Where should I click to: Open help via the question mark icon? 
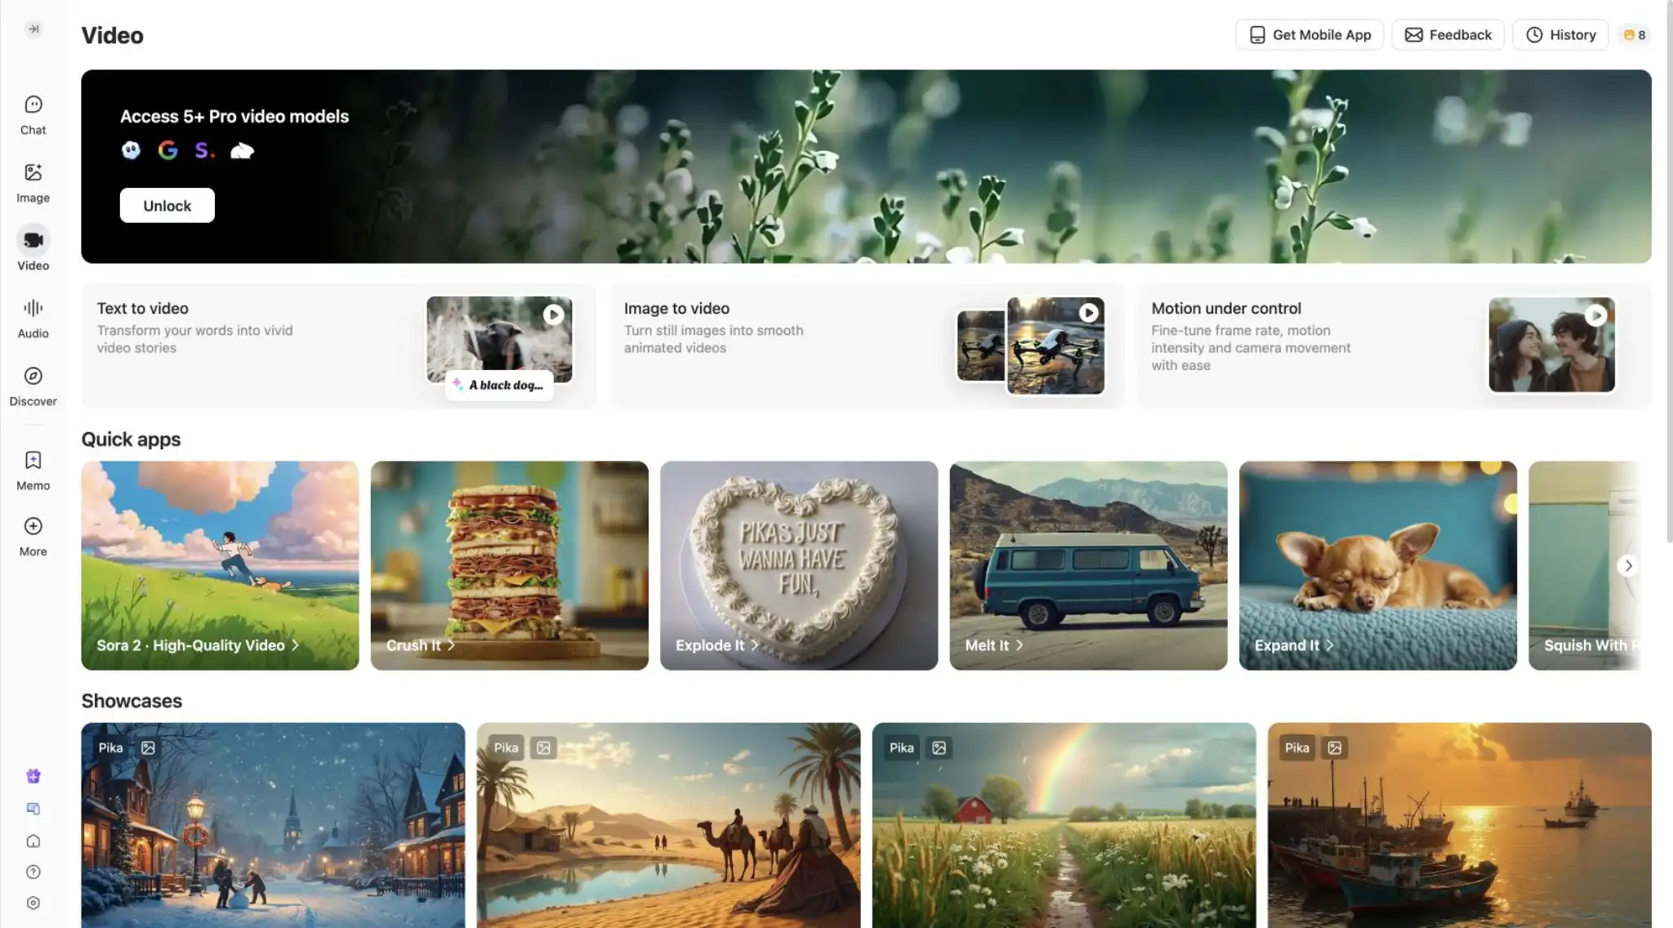pos(33,872)
